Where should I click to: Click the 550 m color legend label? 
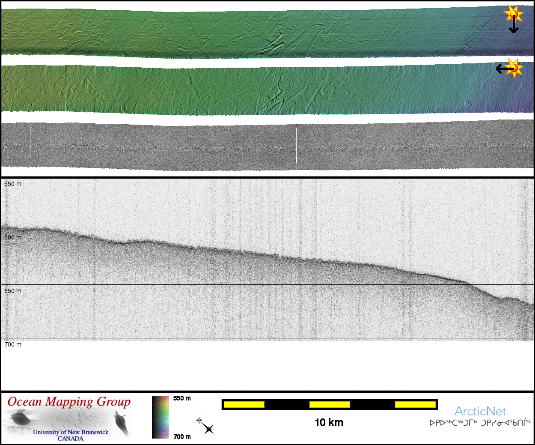point(182,398)
